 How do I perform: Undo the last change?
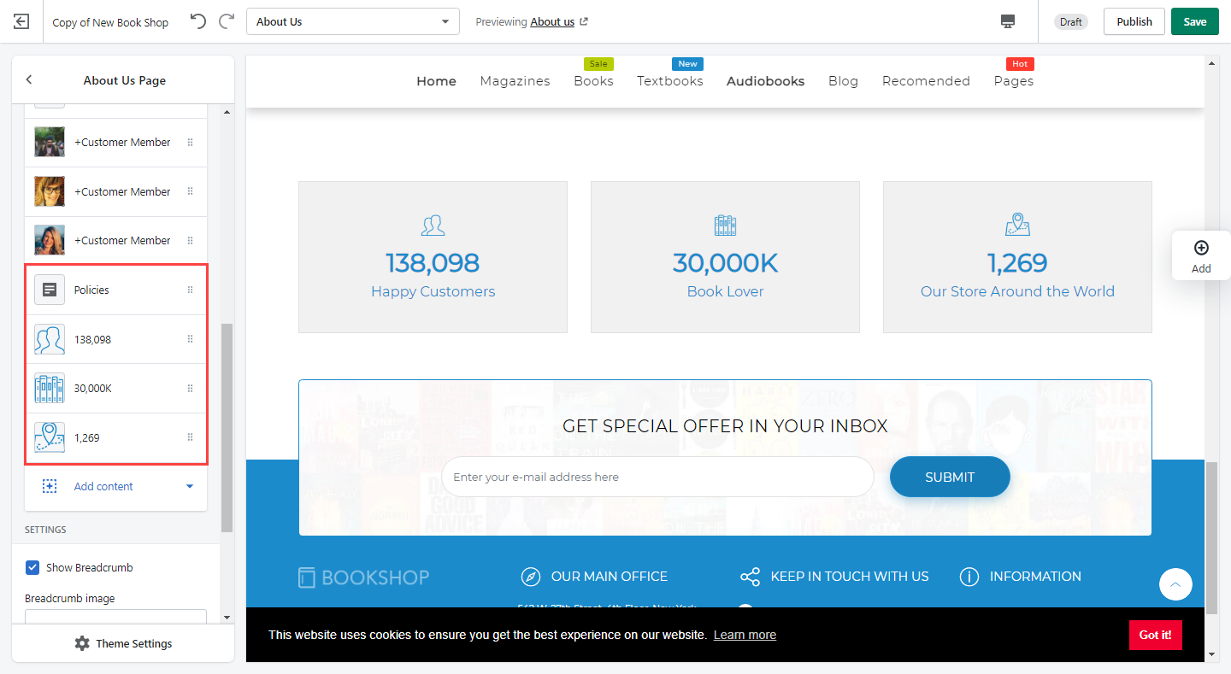tap(197, 21)
